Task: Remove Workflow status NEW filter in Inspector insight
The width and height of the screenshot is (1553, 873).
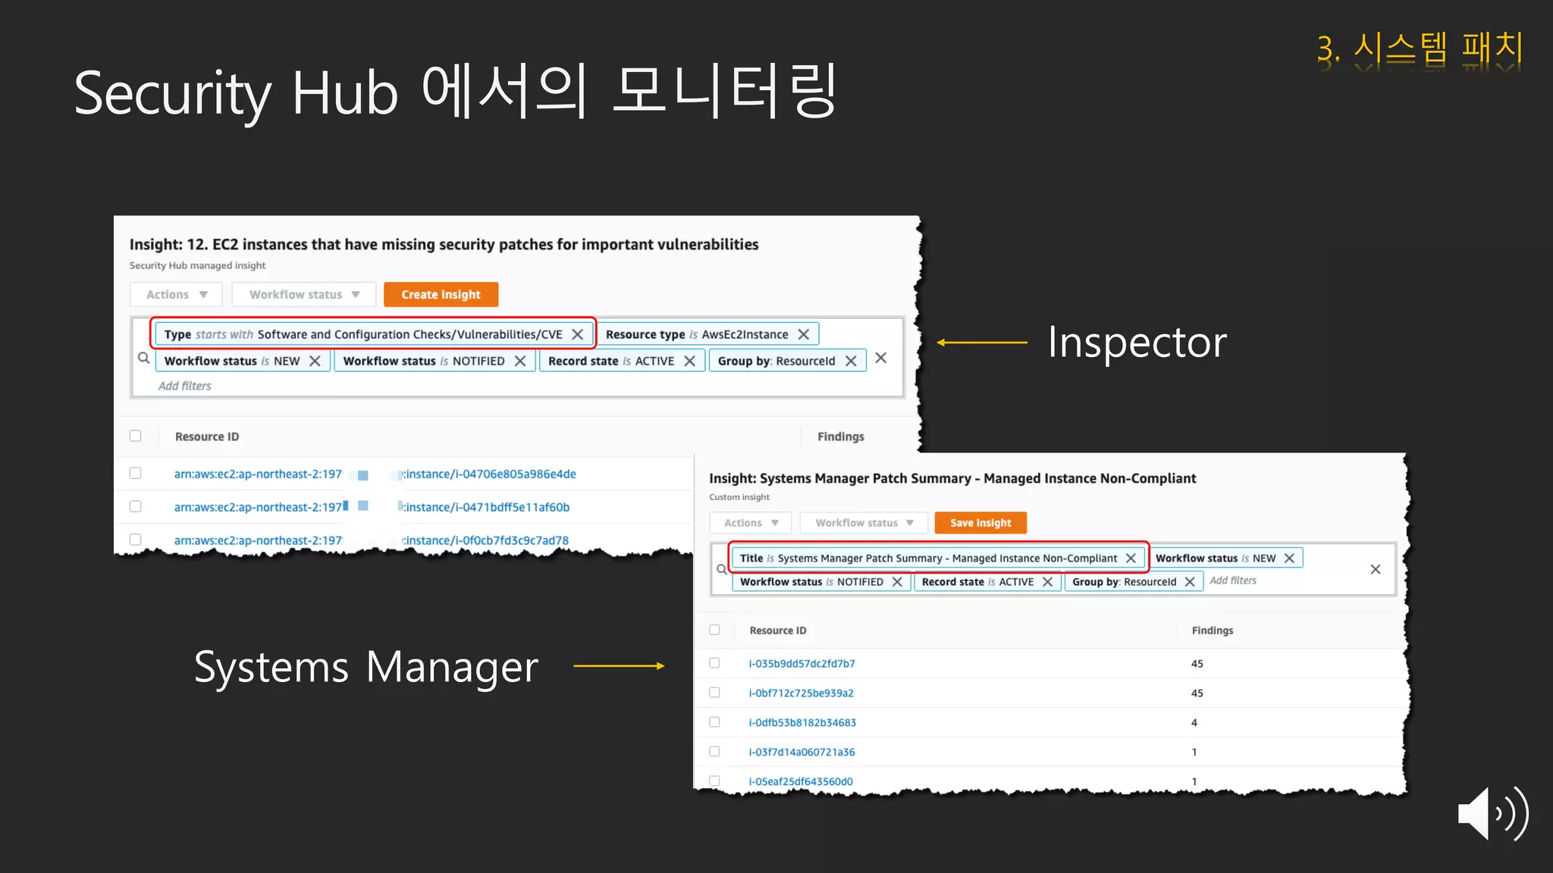Action: [315, 361]
